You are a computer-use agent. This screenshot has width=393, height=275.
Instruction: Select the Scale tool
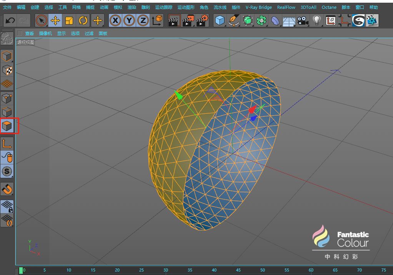(69, 20)
